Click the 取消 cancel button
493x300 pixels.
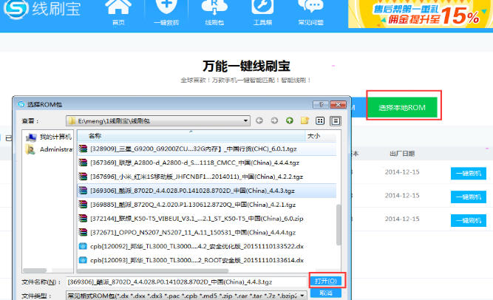(325, 293)
